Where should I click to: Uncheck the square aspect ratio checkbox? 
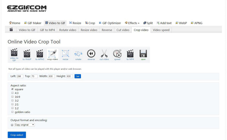pyautogui.click(x=12, y=89)
